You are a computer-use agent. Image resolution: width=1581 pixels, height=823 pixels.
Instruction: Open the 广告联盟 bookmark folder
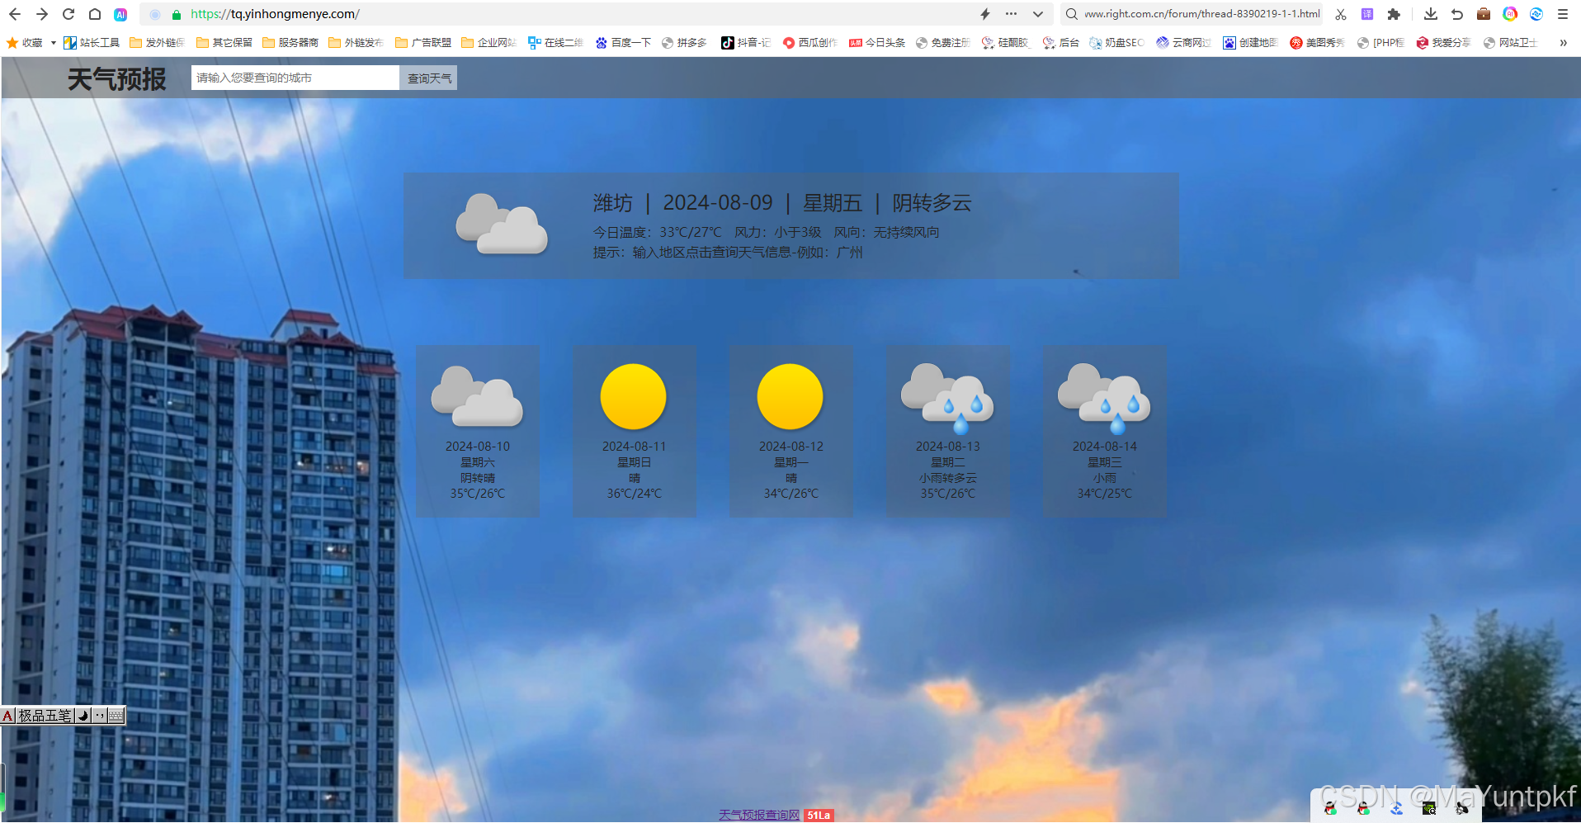click(x=422, y=43)
